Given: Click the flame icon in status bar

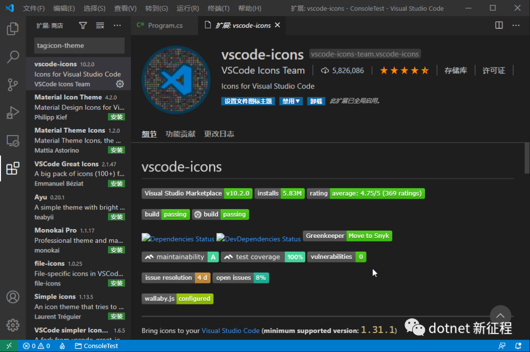Looking at the screenshot, I should tap(62, 346).
